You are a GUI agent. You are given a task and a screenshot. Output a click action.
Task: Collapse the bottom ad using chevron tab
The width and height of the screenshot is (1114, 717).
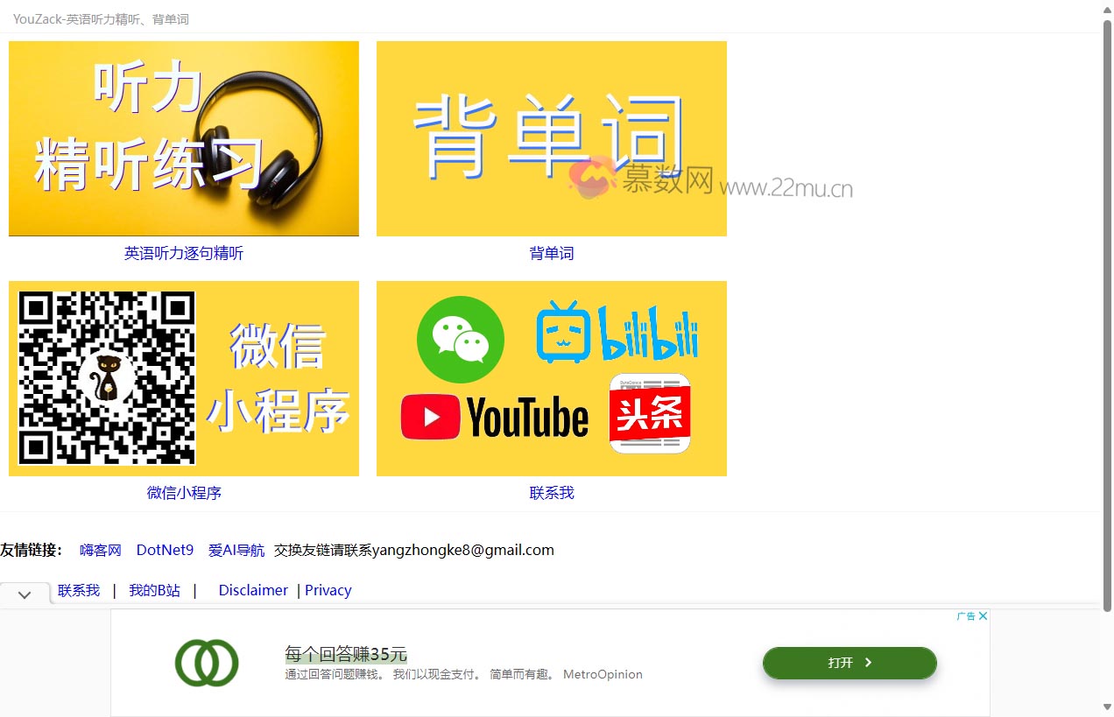25,594
